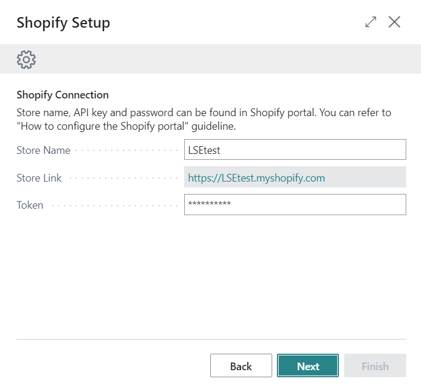This screenshot has height=392, width=421.
Task: Click the Token field label
Action: (x=30, y=205)
